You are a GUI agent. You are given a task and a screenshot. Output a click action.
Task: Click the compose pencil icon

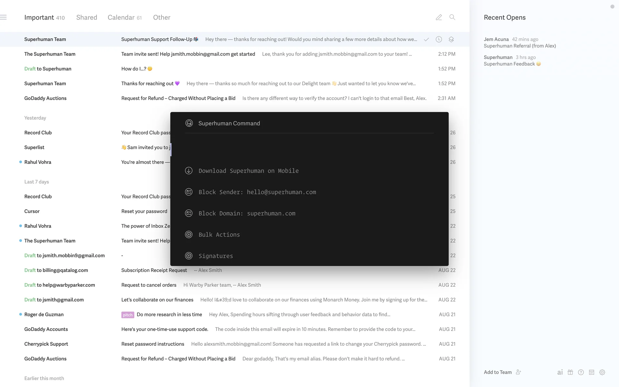coord(439,17)
